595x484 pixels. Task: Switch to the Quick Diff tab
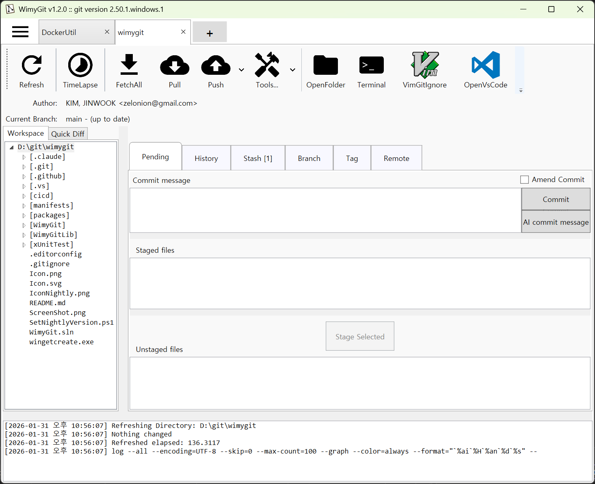tap(68, 134)
